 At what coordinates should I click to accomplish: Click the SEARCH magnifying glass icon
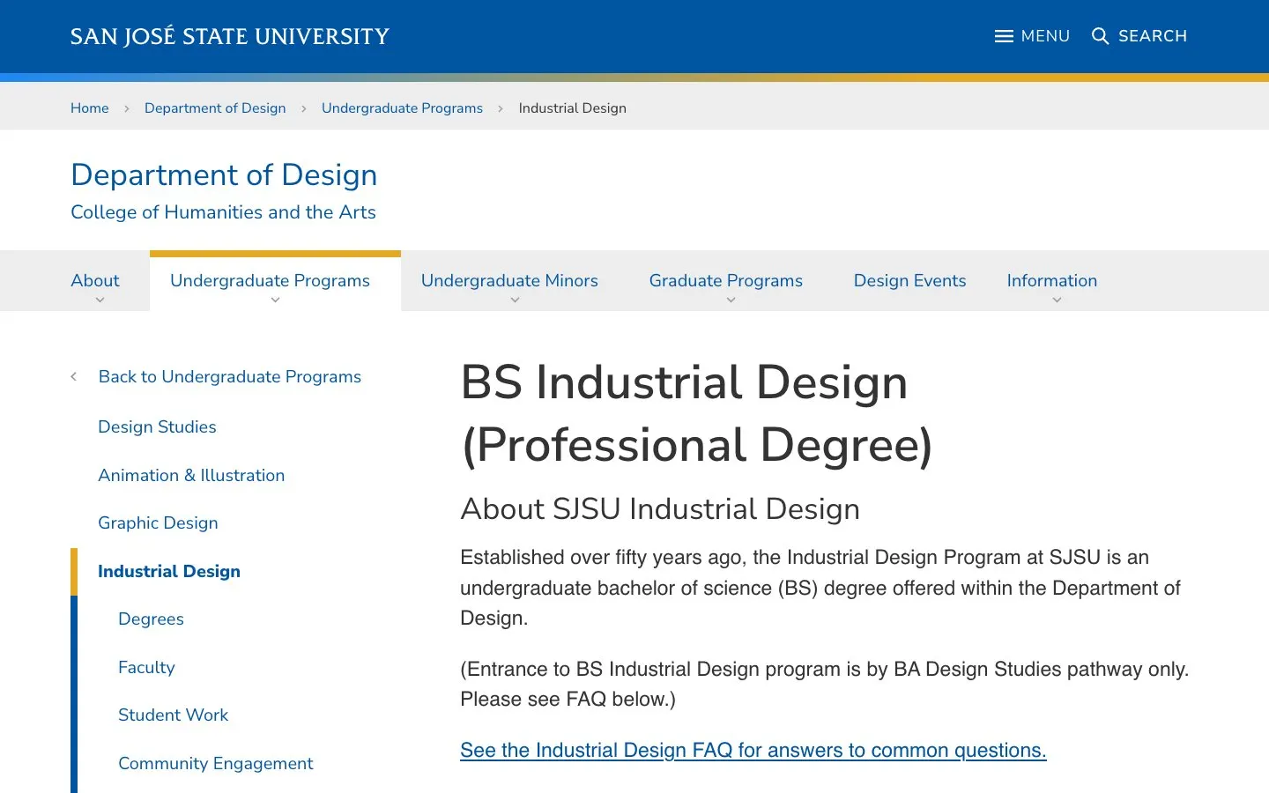tap(1100, 36)
